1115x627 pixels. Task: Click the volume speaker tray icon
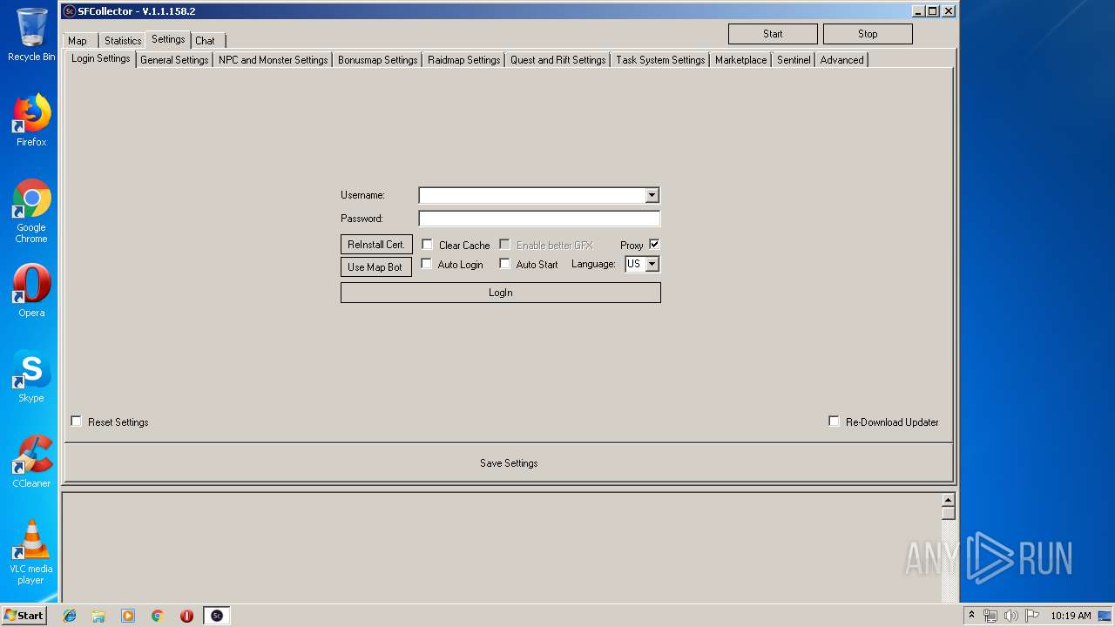(x=1010, y=616)
